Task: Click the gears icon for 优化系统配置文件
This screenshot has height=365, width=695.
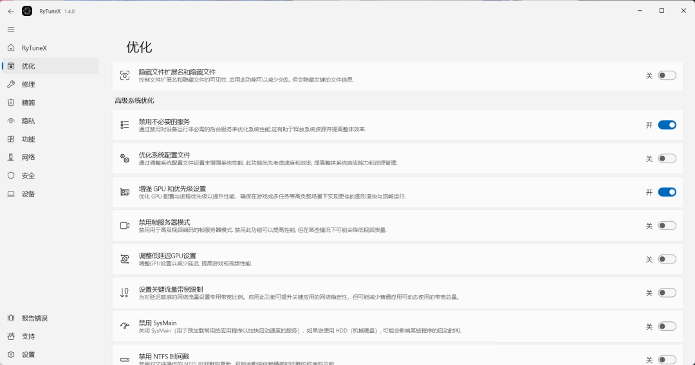Action: [x=125, y=158]
